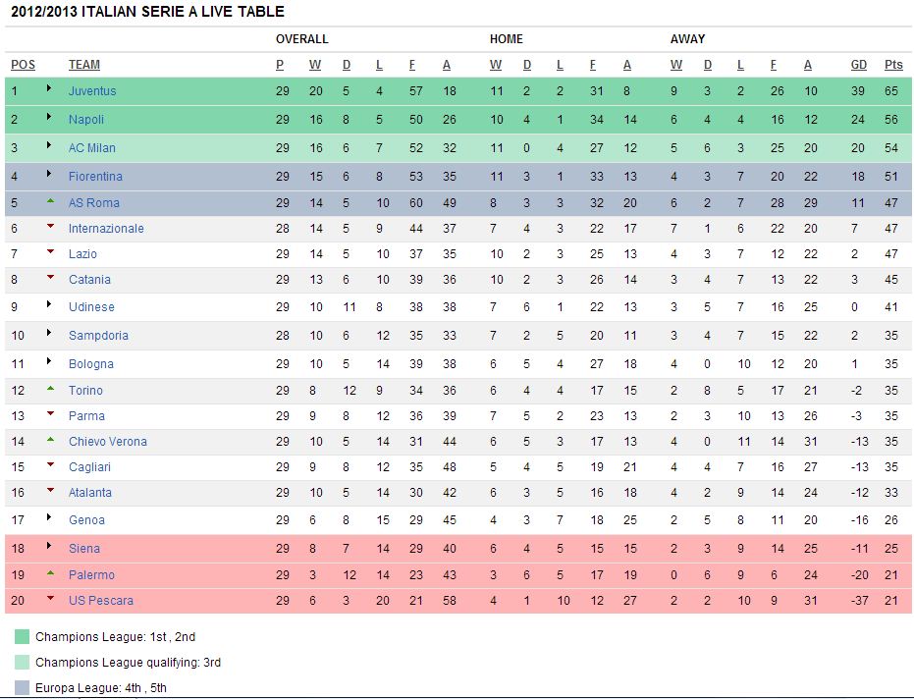This screenshot has height=699, width=914.
Task: Click the red down arrow beside Internazionale
Action: pyautogui.click(x=49, y=227)
